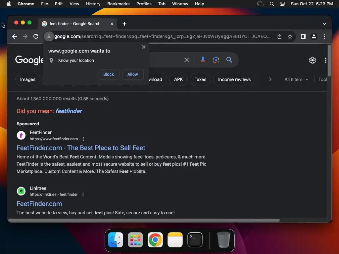
Task: Open the Window menu
Action: pos(180,4)
